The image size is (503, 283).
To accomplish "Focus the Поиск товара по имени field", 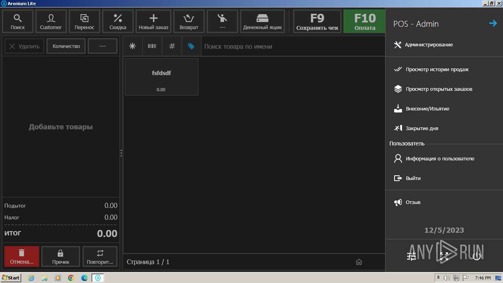I will [293, 46].
